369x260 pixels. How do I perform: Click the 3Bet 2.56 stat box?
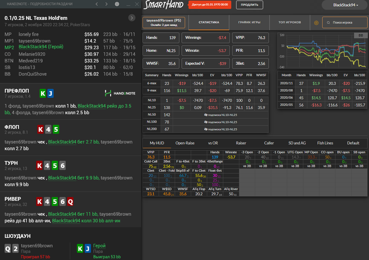click(250, 64)
